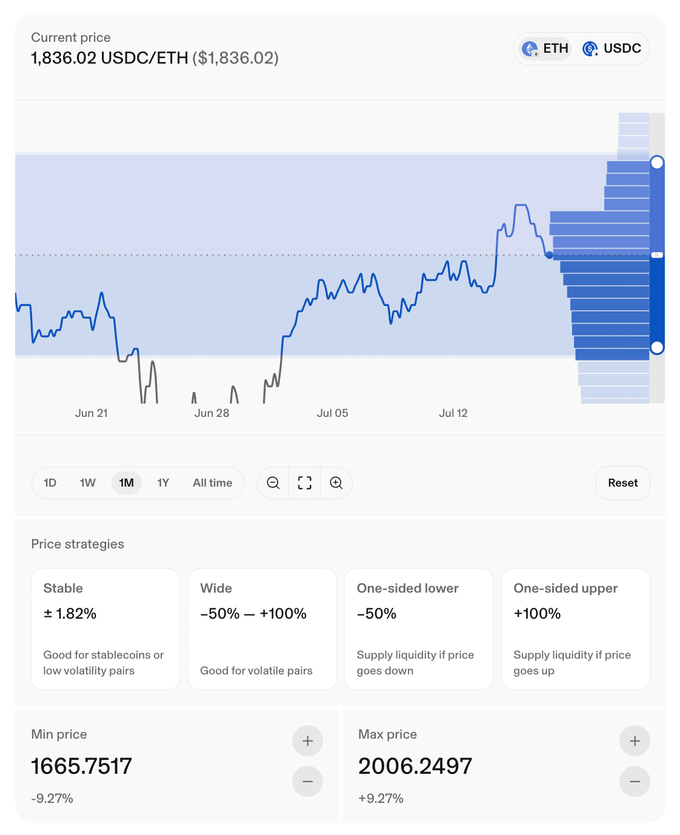The image size is (680, 835).
Task: Decrease min price with minus button
Action: click(x=308, y=781)
